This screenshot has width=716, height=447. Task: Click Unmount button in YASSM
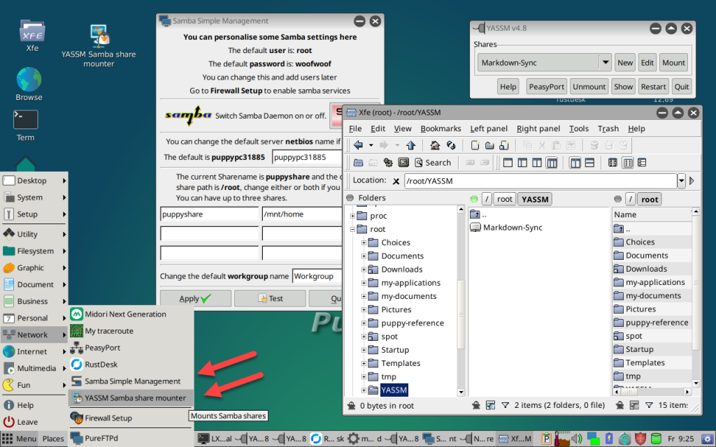(589, 87)
